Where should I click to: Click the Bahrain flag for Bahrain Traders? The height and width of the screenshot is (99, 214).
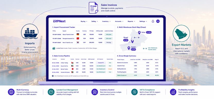point(72,69)
